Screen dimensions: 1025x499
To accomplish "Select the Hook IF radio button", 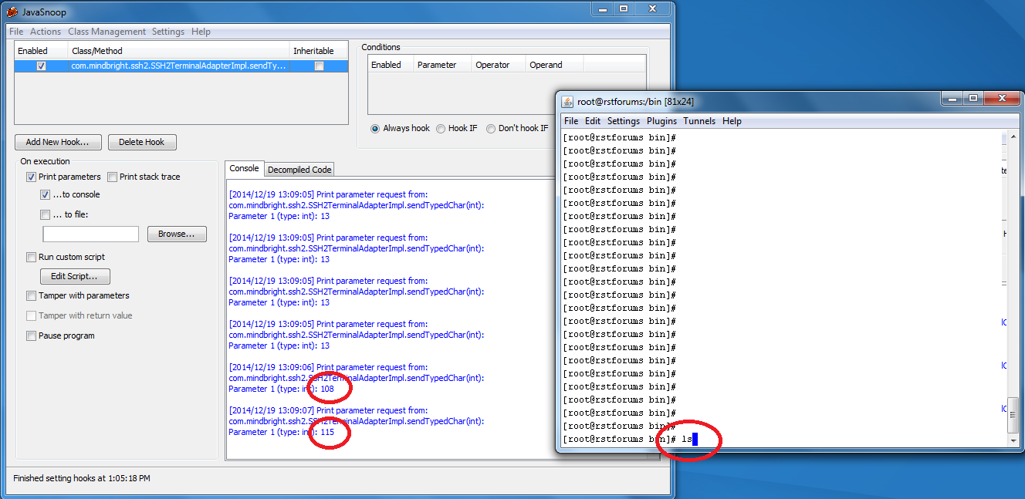I will click(441, 129).
